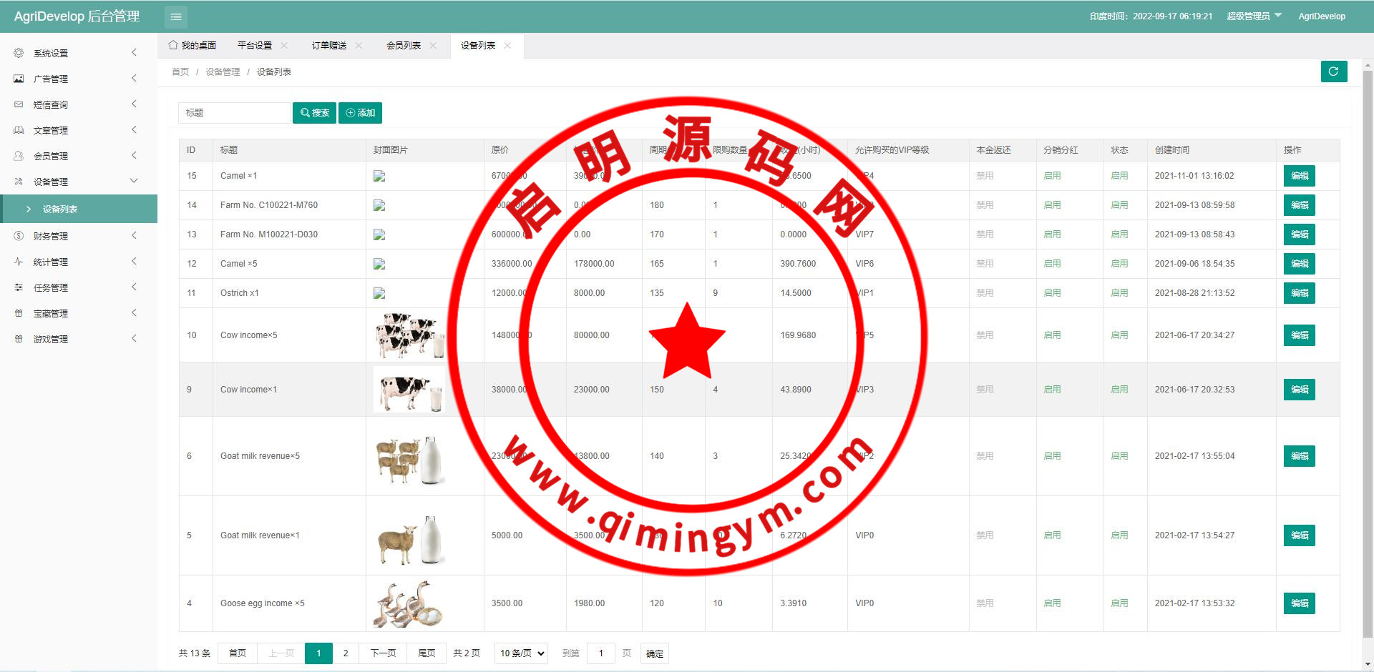Click the hamburger menu collapse icon
This screenshot has height=672, width=1374.
[x=175, y=16]
